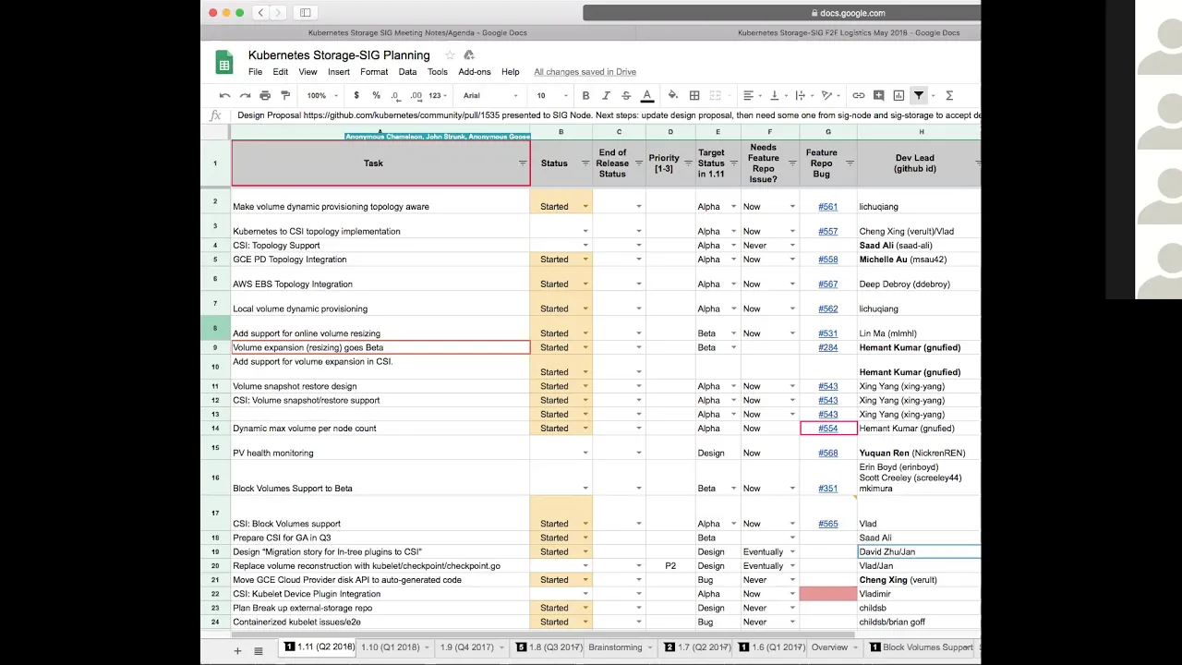Select pink cell in CSI: Kubelet Device Plugin row
1182x665 pixels.
coord(828,594)
